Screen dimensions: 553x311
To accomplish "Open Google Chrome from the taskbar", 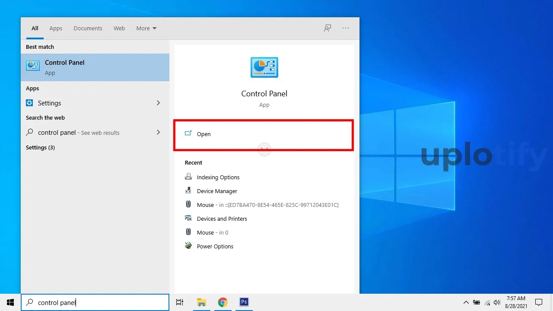I will tap(222, 302).
